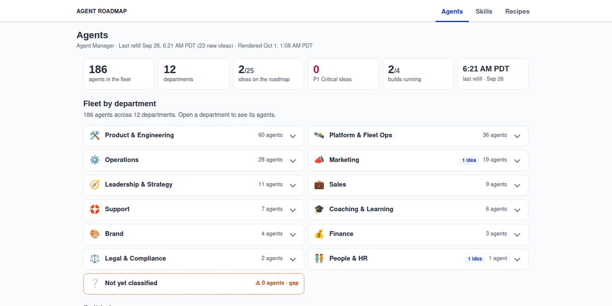Click the Brand palette icon
This screenshot has width=612, height=306.
point(95,234)
